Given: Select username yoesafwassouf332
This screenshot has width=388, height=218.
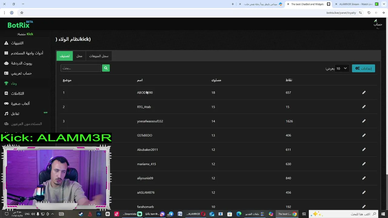Looking at the screenshot, I should tap(150, 121).
